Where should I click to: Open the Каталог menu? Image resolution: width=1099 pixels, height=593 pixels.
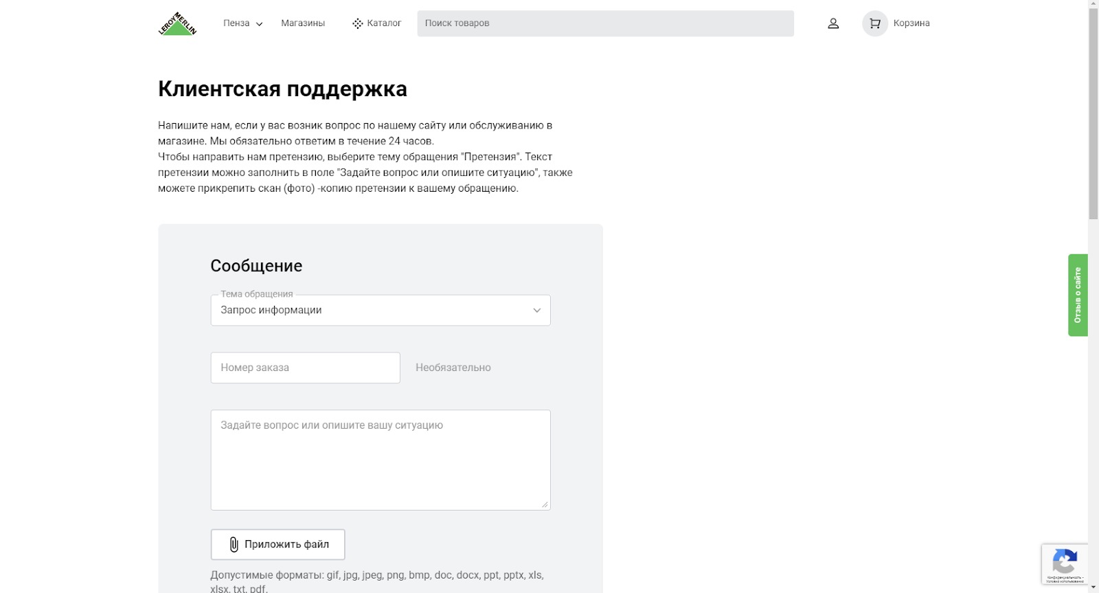click(x=376, y=23)
